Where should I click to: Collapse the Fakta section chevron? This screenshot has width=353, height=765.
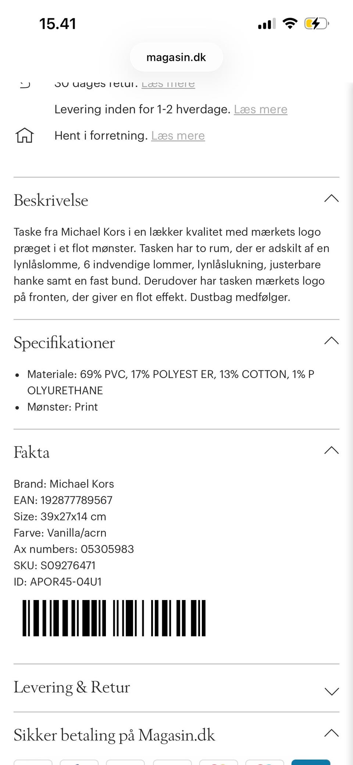[331, 451]
